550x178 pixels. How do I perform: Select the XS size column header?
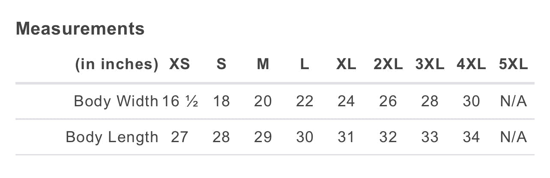179,64
